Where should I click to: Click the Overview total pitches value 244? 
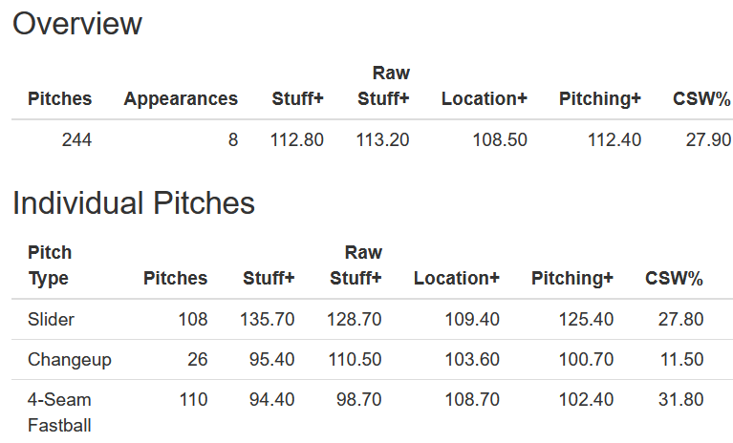pos(76,140)
